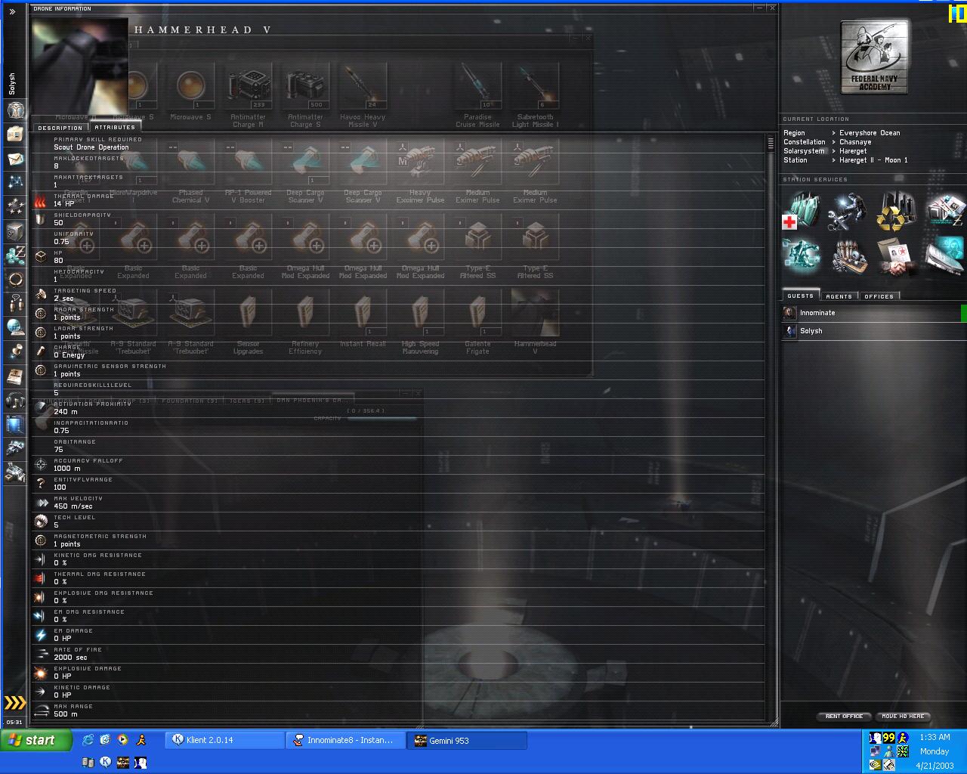Click the Shield Capacity 50 row
This screenshot has height=774, width=967.
[397, 219]
